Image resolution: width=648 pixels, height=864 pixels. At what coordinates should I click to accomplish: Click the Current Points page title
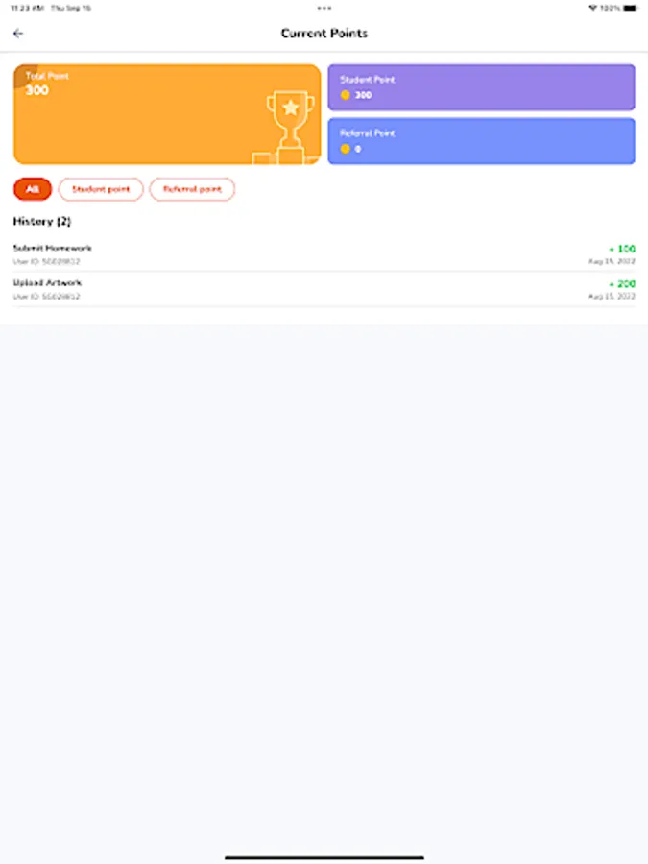(324, 34)
